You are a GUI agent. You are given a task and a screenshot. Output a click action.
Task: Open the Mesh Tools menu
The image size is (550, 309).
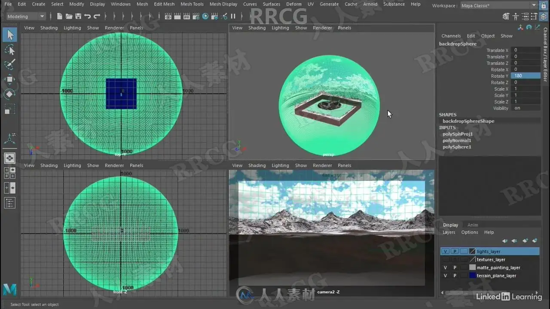click(x=192, y=4)
